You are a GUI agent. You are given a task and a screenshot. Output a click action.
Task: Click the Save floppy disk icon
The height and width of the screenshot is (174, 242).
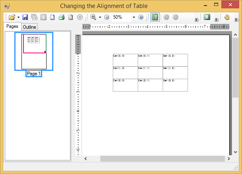(x=25, y=17)
